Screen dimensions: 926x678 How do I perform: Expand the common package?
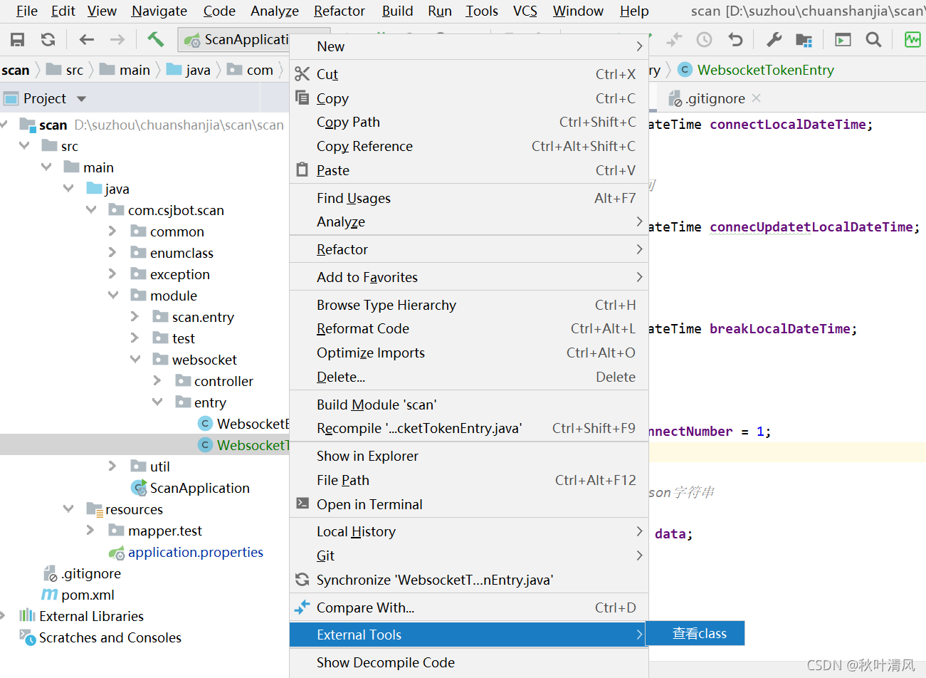click(x=112, y=231)
